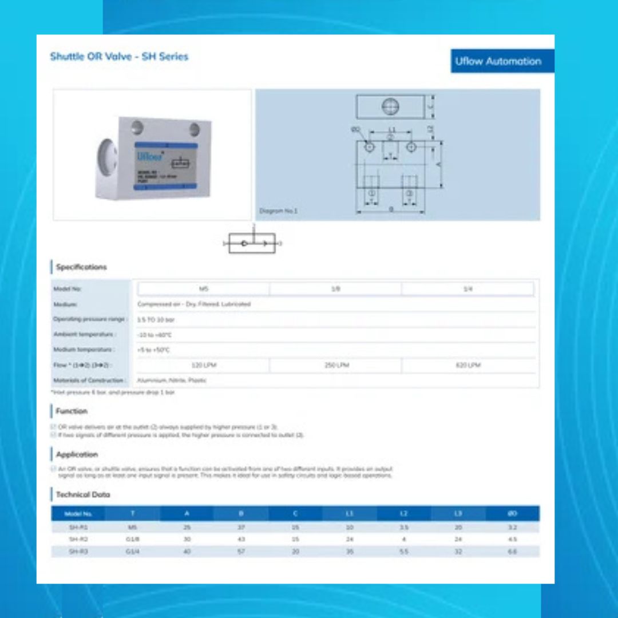
Task: Click the 'Shuttle OR Valve - SH Series' title
Action: tap(119, 56)
